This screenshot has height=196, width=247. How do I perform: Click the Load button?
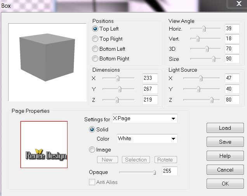[x=225, y=128]
